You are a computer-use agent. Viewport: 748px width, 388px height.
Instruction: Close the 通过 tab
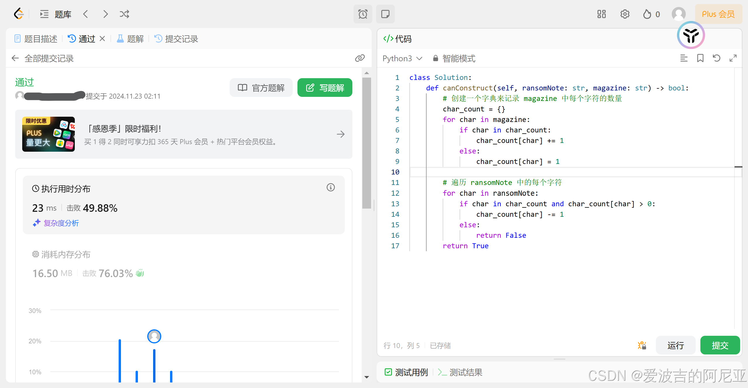(102, 39)
